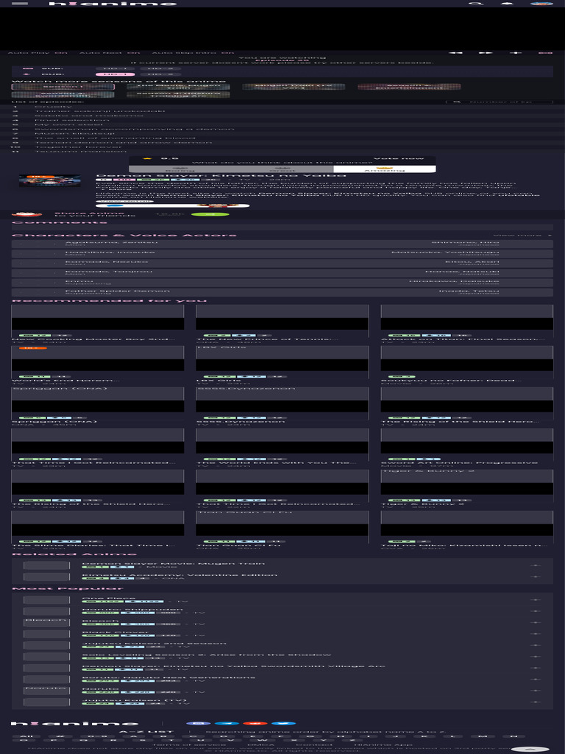Click plus icon on Kimetsu Academy: Valentine Edition row
The height and width of the screenshot is (754, 565).
pos(536,577)
